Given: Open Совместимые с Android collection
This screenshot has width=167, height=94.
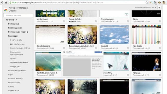Looking at the screenshot, I should pyautogui.click(x=20, y=48).
